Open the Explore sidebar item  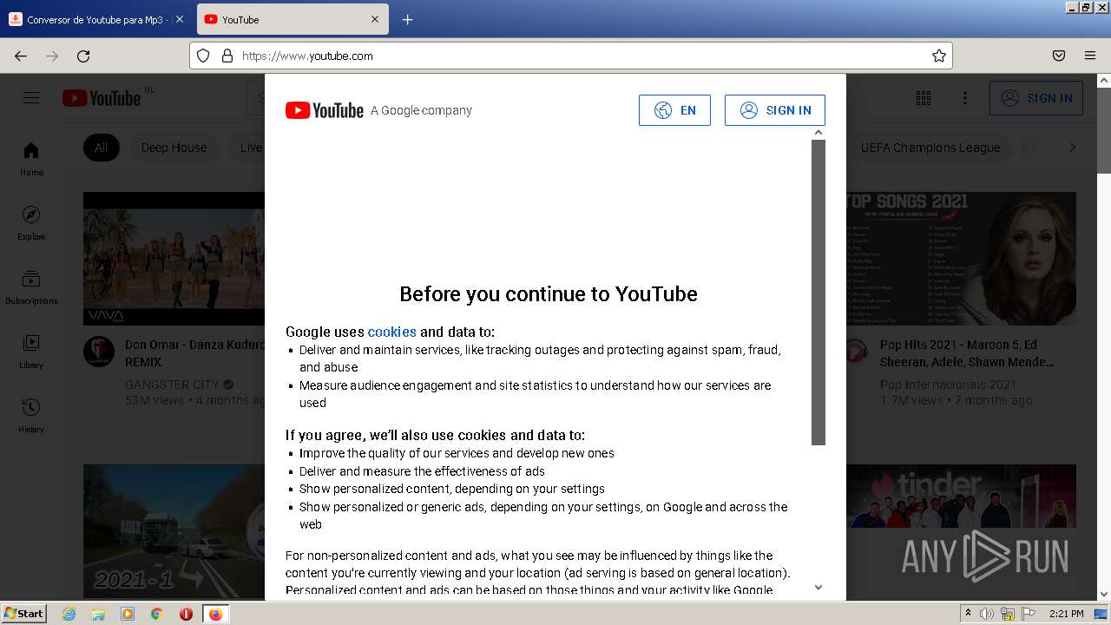[x=31, y=223]
